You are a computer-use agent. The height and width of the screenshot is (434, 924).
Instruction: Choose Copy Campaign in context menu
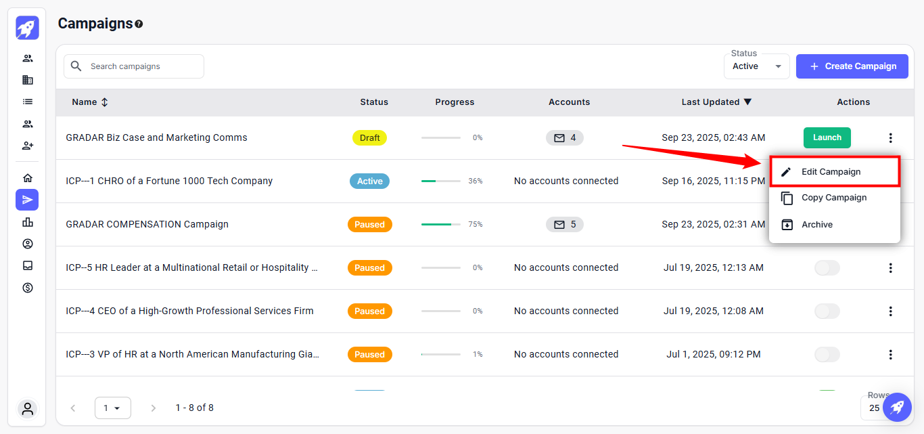(834, 198)
